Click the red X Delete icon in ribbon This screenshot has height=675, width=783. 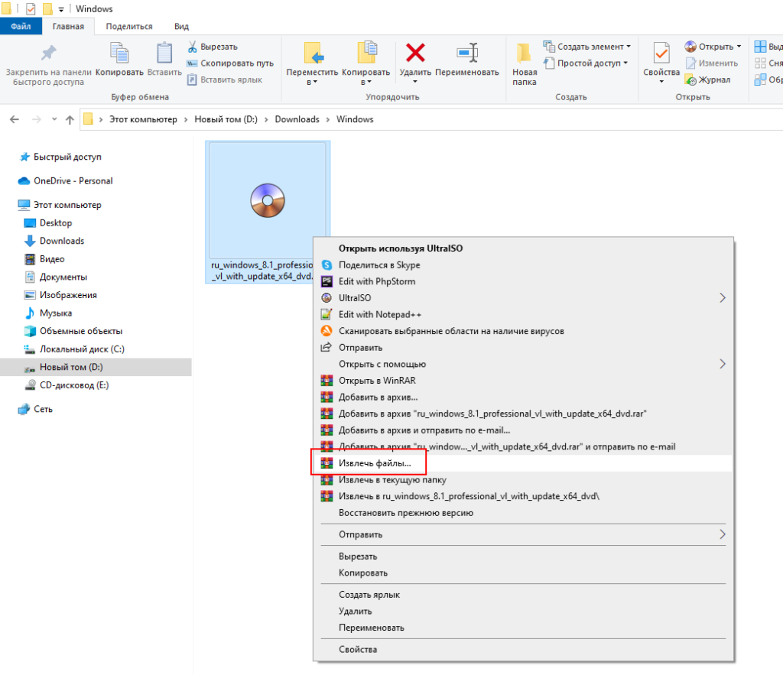[x=415, y=54]
